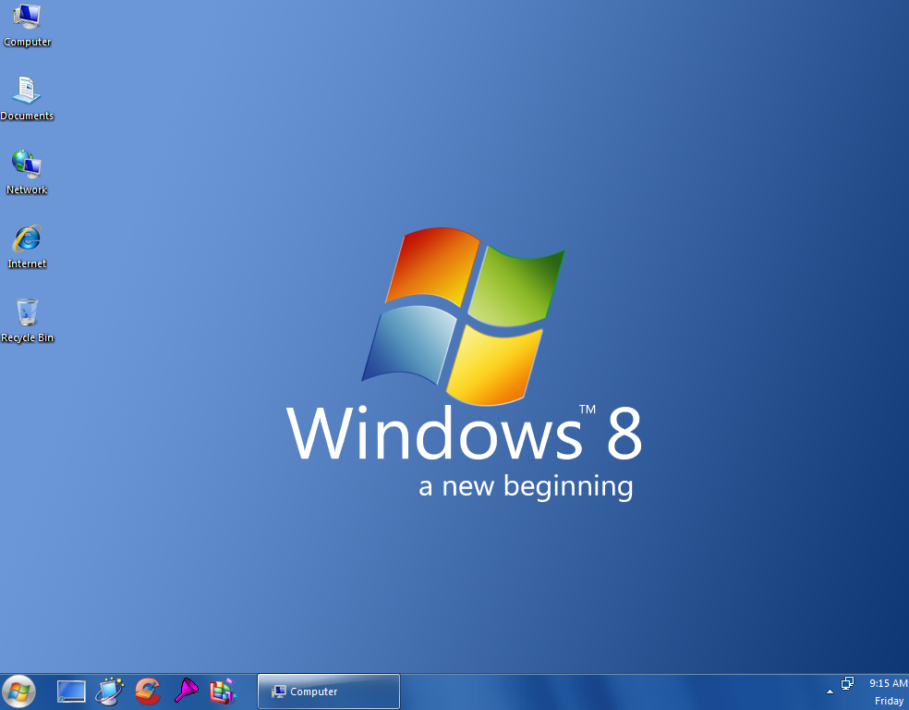Show hidden tray icons arrow
This screenshot has width=909, height=710.
point(830,692)
